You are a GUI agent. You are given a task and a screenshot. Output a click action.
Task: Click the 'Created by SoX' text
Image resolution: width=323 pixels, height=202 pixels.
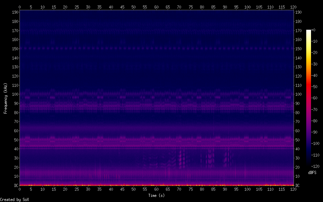[x=14, y=200]
